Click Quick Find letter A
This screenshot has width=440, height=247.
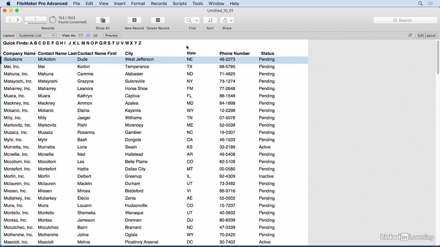click(31, 43)
